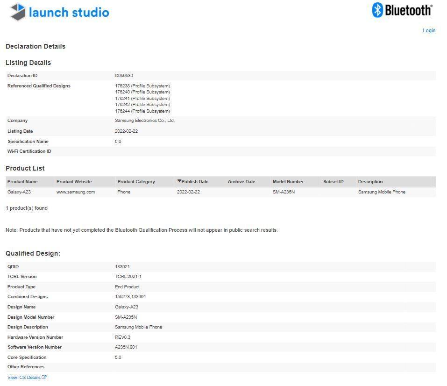Viewport: 447px width, 386px height.
Task: Sort by the Product Name column header
Action: (x=22, y=182)
